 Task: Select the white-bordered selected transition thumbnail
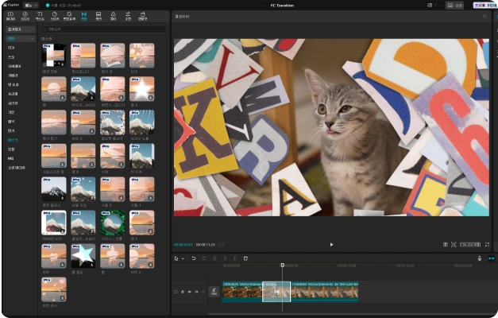tap(54, 223)
